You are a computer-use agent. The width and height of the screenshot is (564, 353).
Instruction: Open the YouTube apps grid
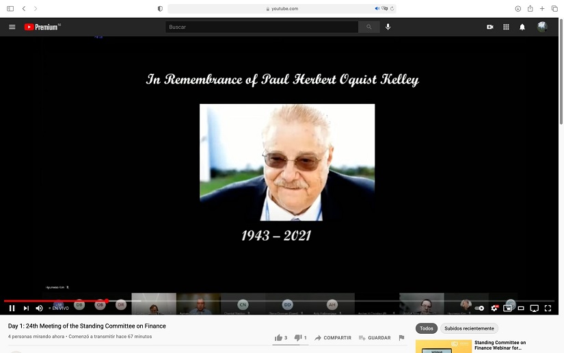point(506,27)
